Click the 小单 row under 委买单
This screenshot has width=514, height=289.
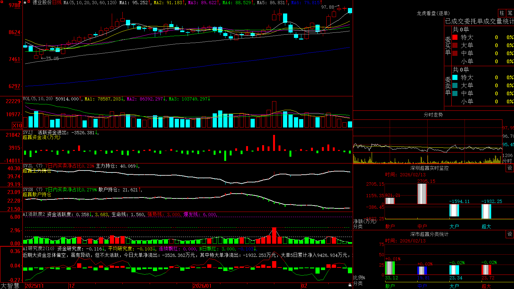483,61
